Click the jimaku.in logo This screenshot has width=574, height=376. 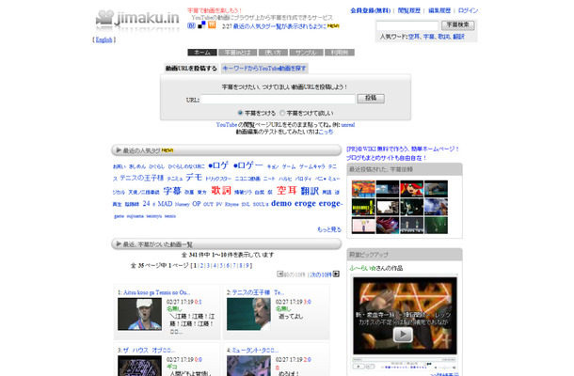[137, 19]
